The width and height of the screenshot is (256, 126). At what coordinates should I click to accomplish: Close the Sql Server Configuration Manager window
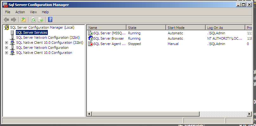pyautogui.click(x=249, y=5)
